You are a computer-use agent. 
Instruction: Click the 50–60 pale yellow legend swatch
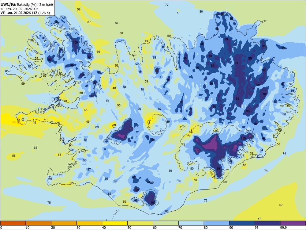click(x=140, y=223)
